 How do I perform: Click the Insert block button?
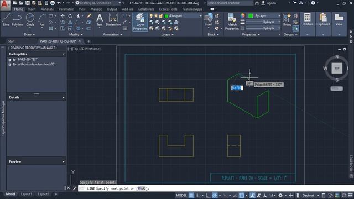[x=209, y=20]
